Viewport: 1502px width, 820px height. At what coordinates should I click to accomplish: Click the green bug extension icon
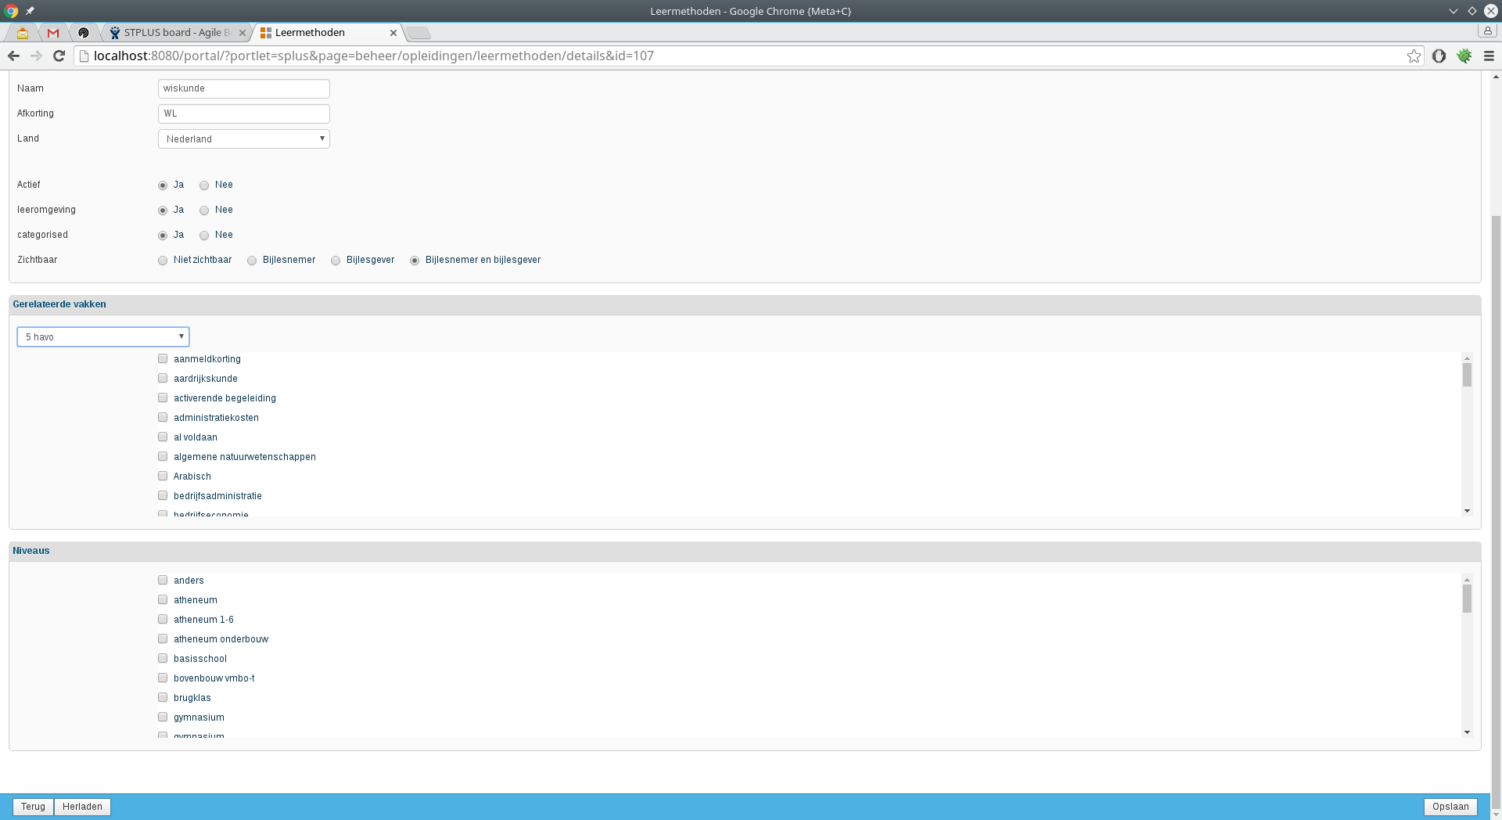(1464, 56)
